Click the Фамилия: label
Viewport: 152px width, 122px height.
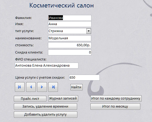tap(23, 18)
